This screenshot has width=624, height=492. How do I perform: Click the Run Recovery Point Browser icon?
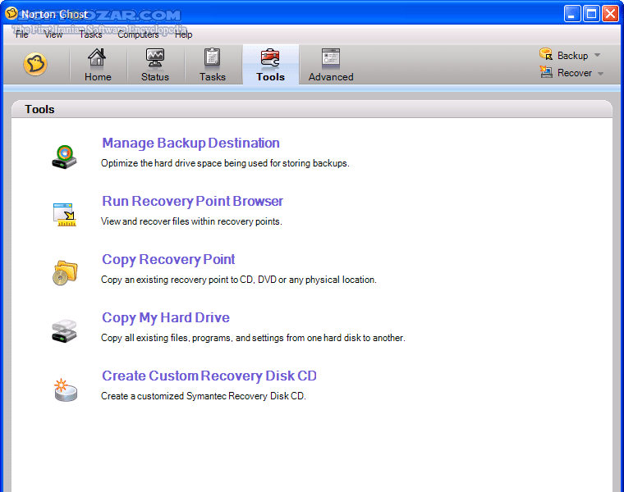coord(64,214)
